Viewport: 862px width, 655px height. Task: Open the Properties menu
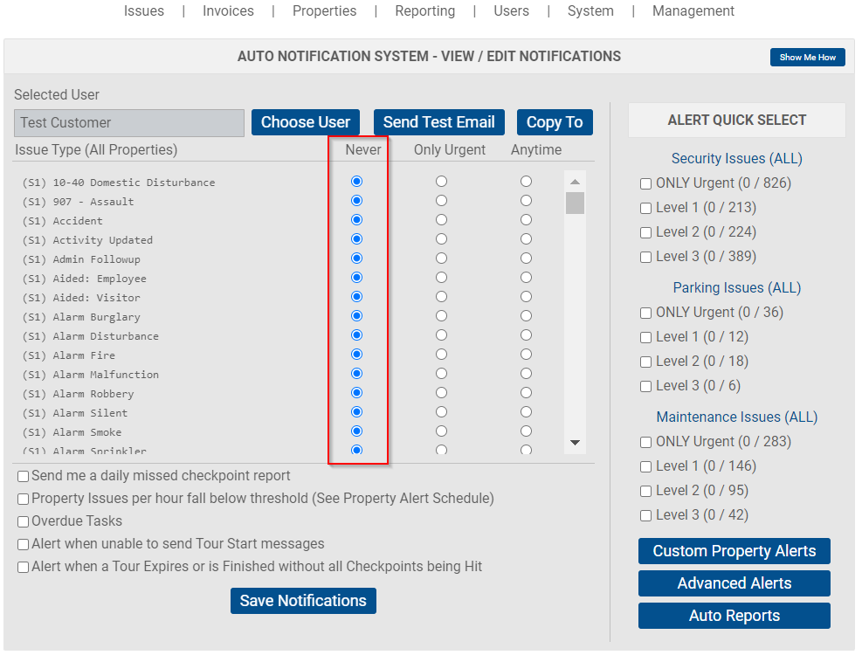[x=324, y=11]
